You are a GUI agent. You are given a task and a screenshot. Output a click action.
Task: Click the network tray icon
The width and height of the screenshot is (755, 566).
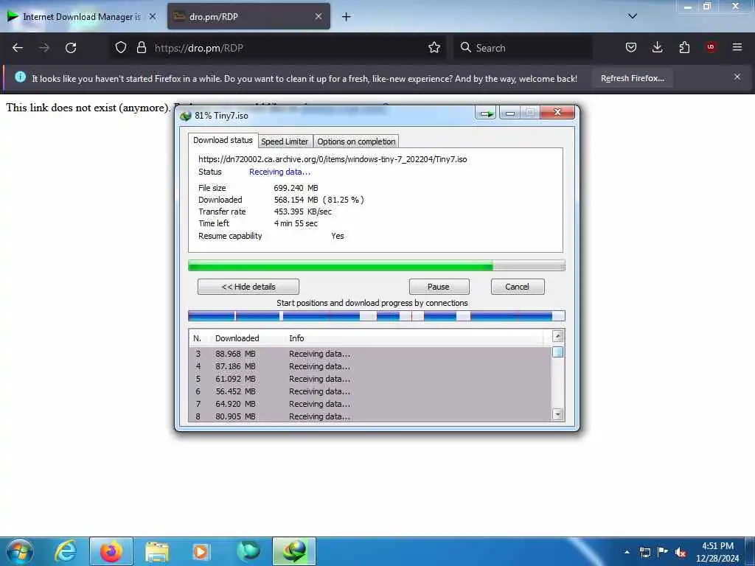(x=644, y=552)
